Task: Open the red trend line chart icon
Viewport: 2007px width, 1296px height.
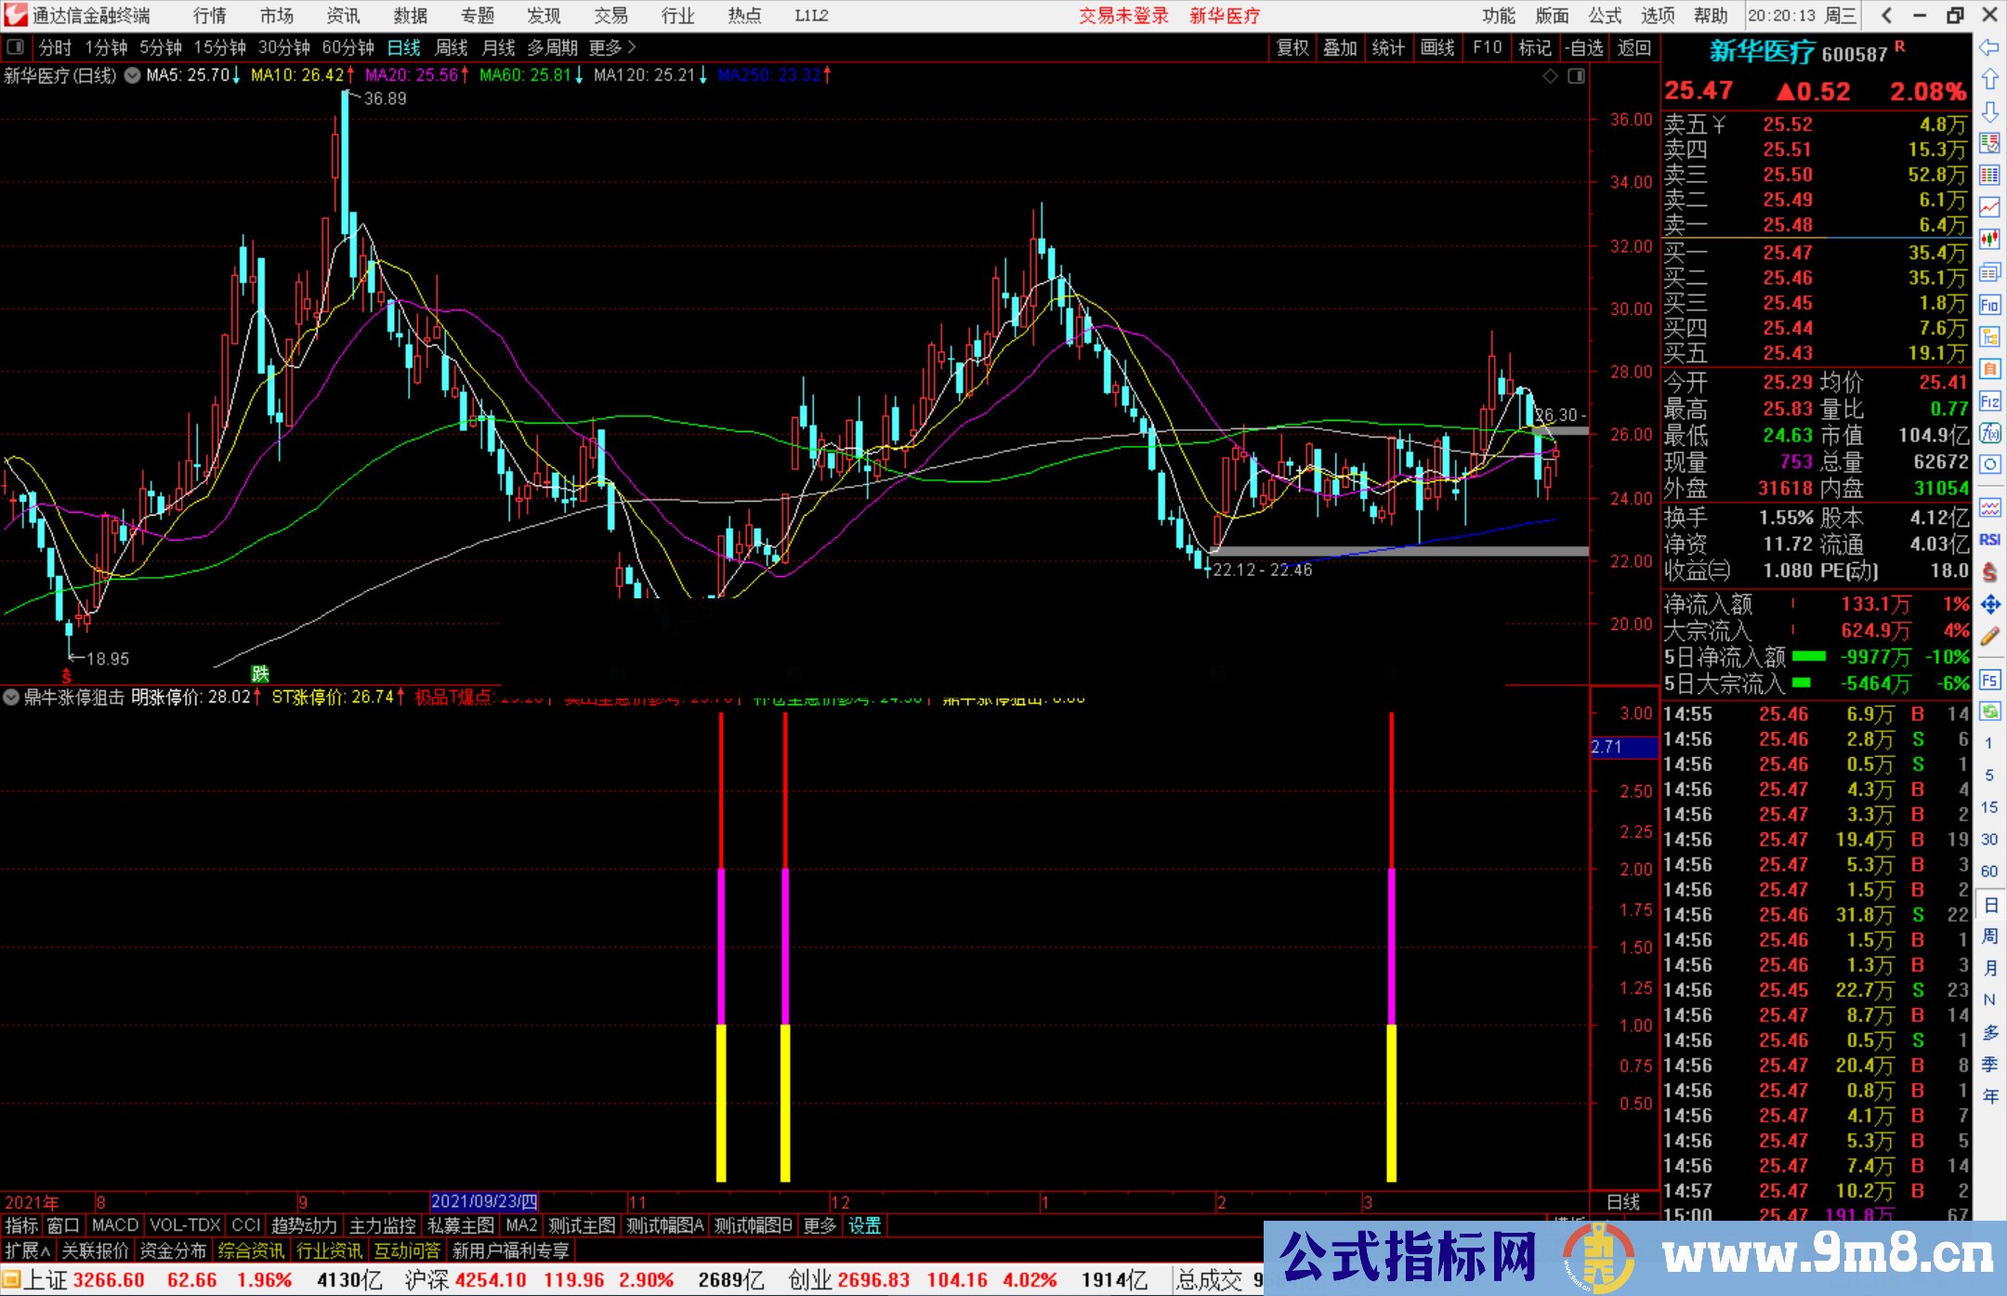Action: point(1989,207)
